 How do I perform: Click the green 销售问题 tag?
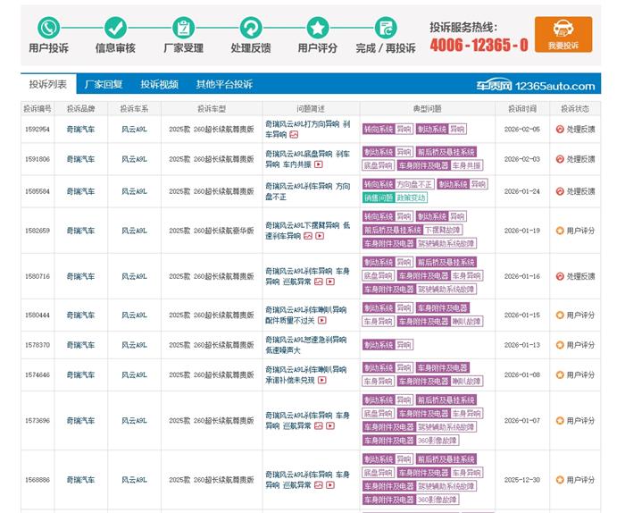click(x=378, y=198)
